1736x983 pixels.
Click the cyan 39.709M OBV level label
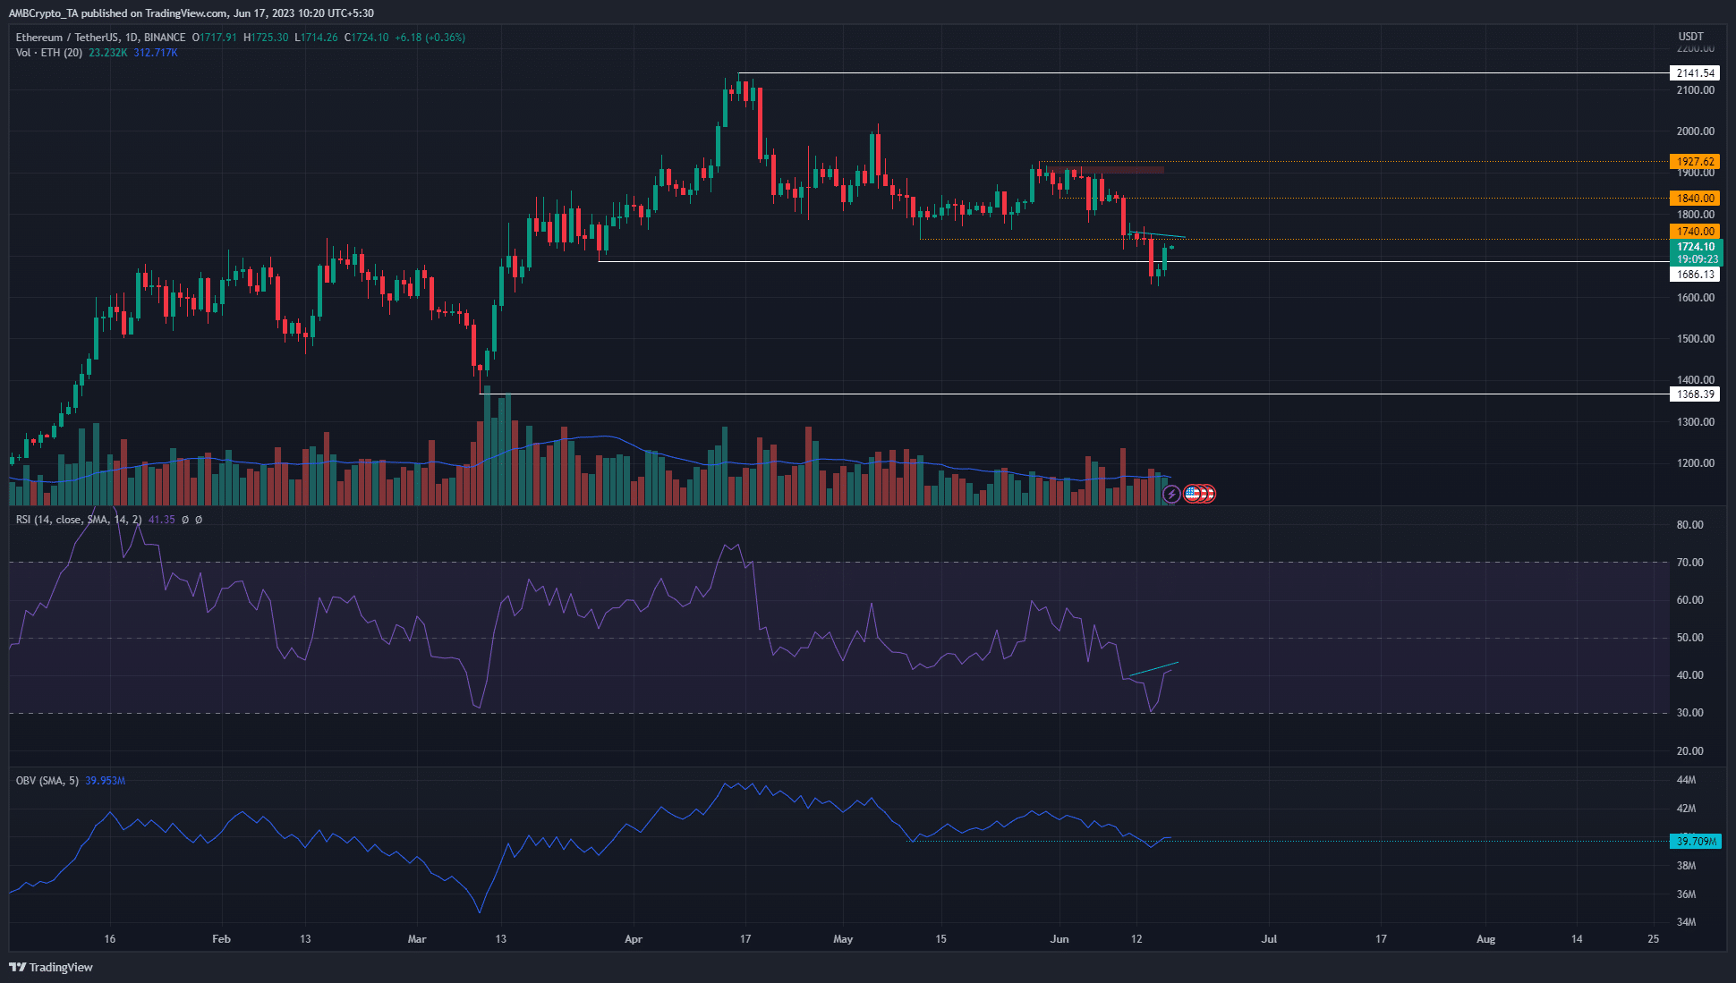(x=1695, y=842)
